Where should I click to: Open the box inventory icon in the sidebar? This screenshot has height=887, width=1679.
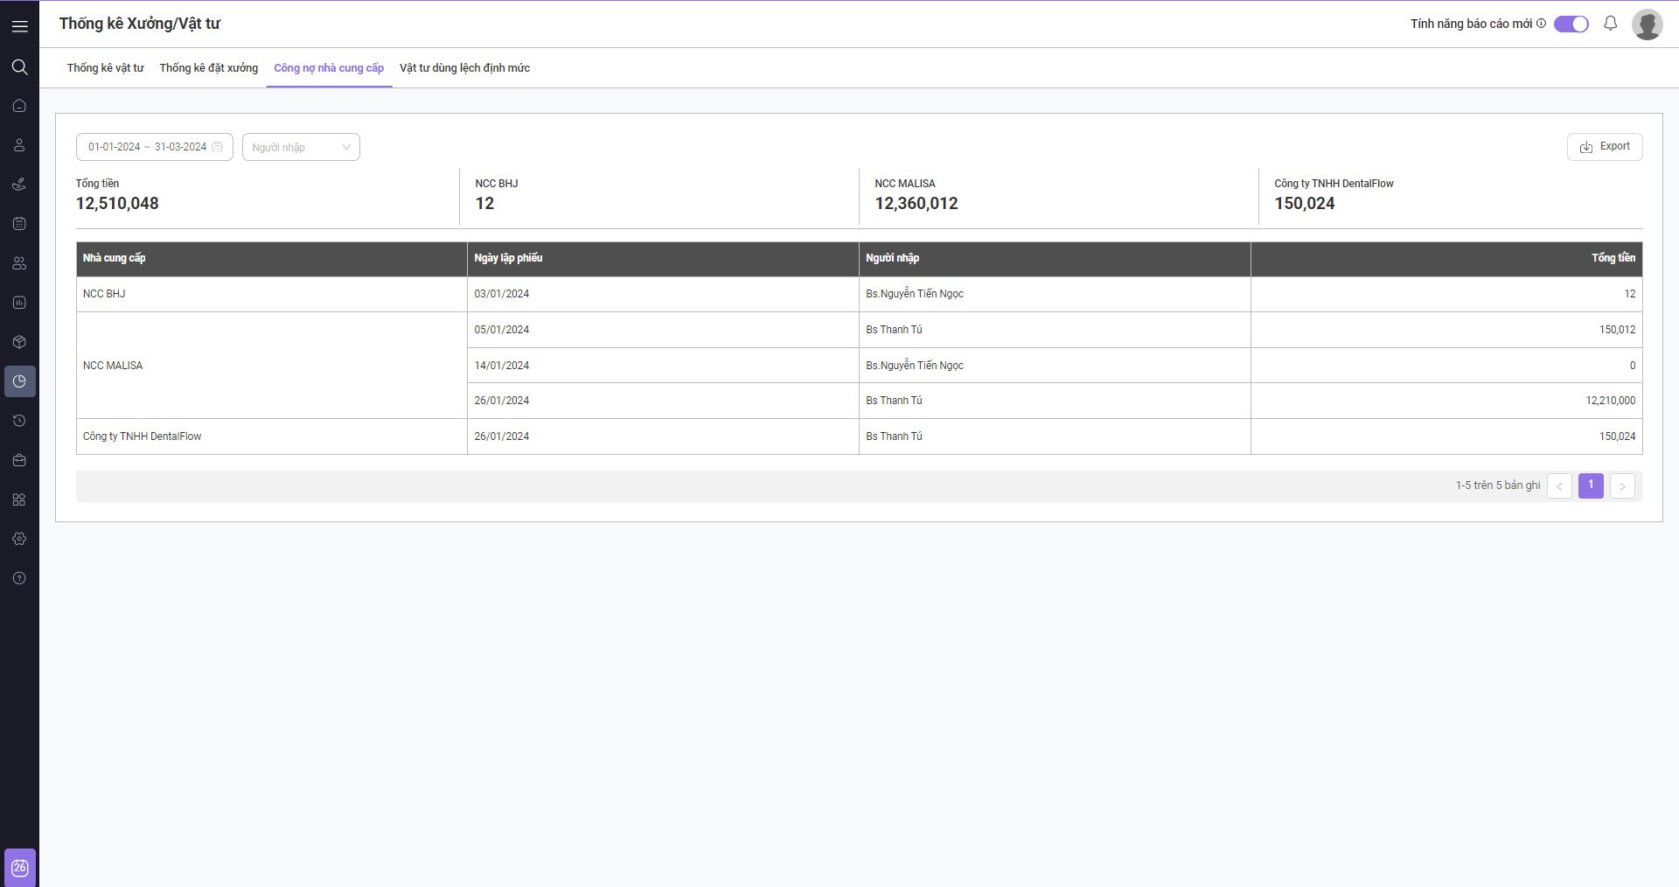(x=19, y=342)
